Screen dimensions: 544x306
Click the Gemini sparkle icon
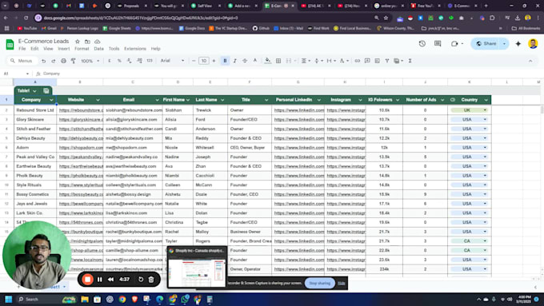pyautogui.click(x=518, y=44)
